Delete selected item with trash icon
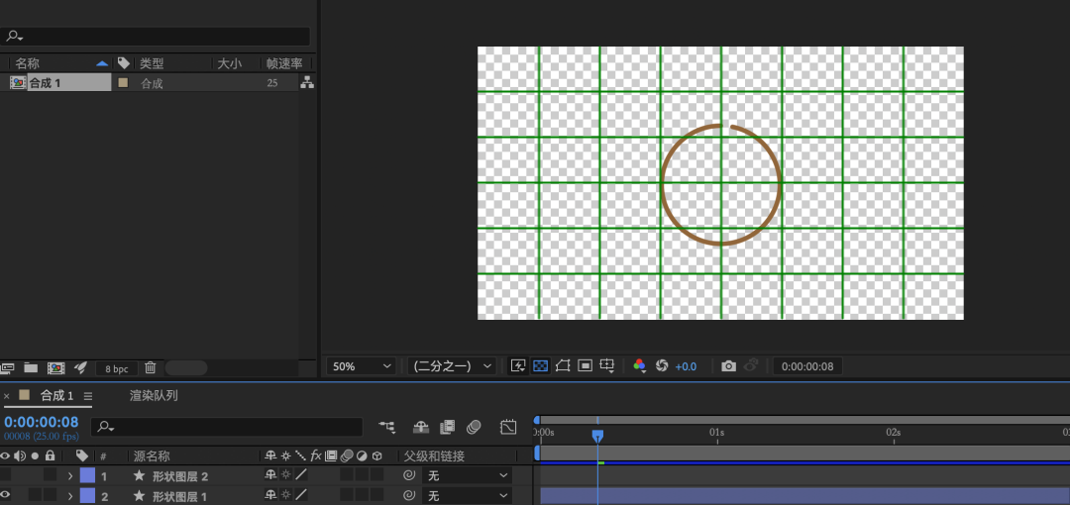The height and width of the screenshot is (505, 1070). pyautogui.click(x=151, y=367)
